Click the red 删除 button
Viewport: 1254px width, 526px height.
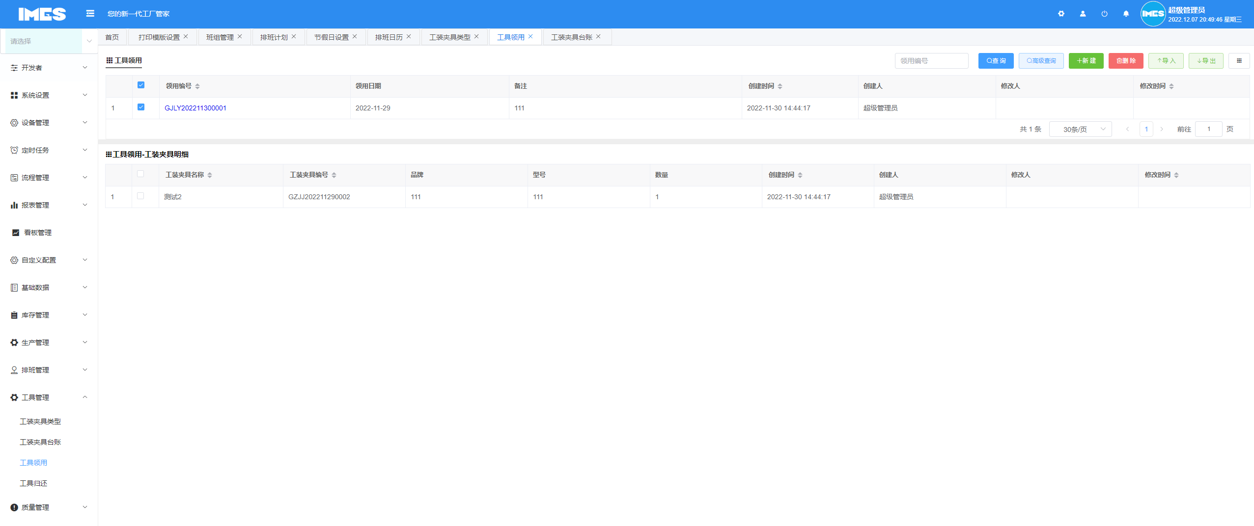(x=1126, y=61)
